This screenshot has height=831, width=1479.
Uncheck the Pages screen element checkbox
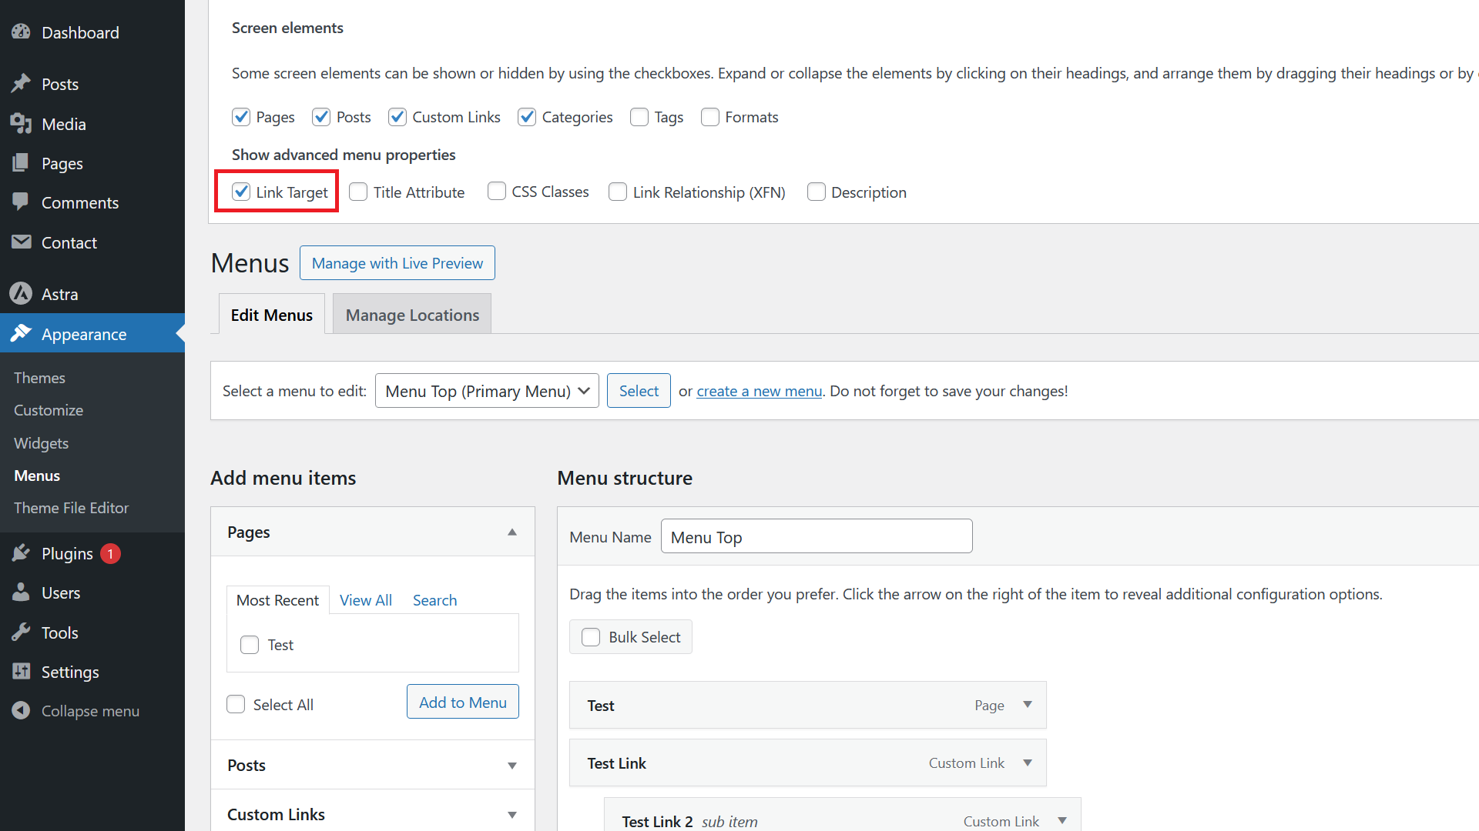point(241,117)
